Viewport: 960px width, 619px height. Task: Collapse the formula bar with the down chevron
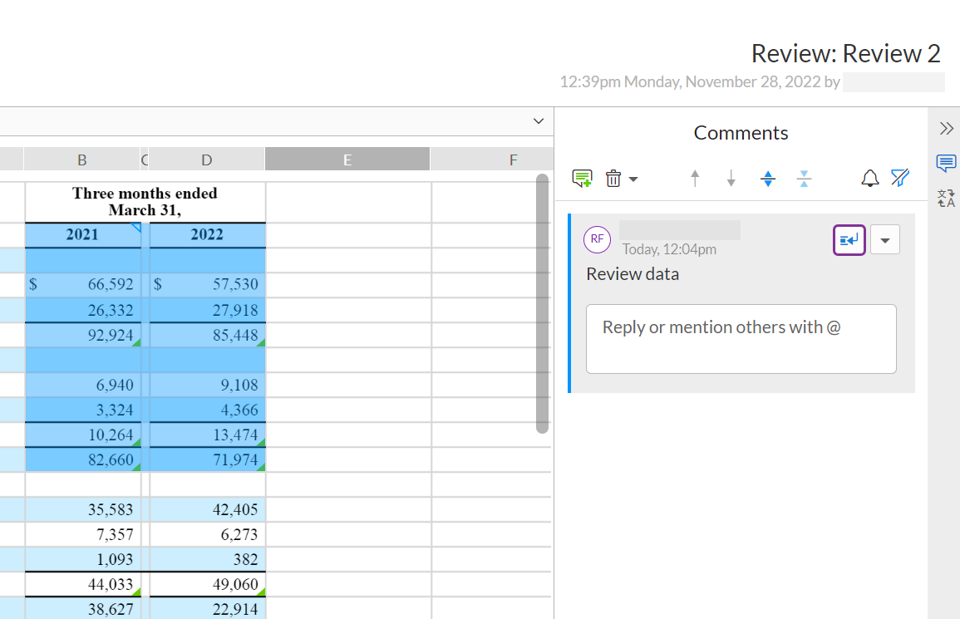(538, 120)
